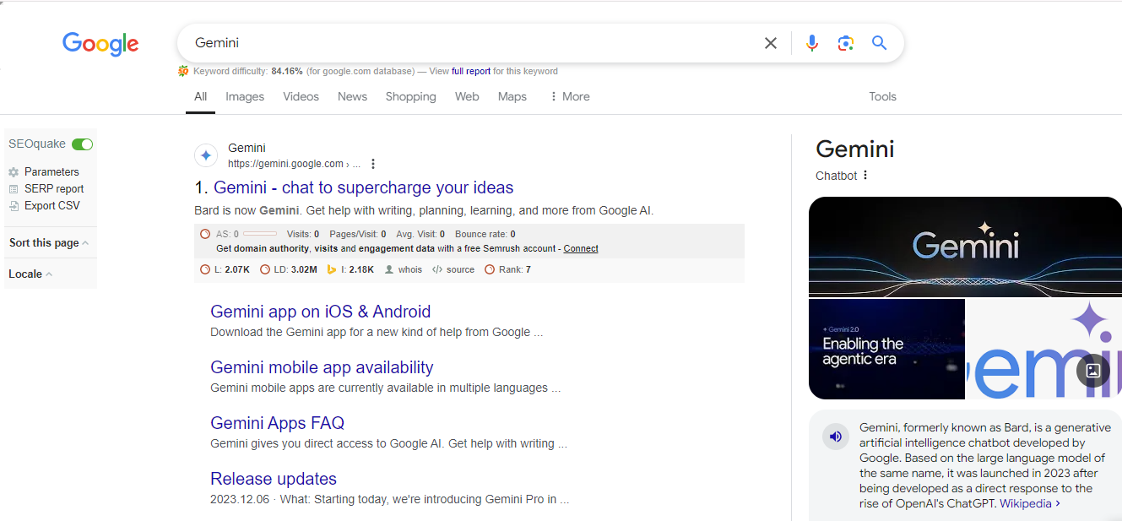1122x521 pixels.
Task: Click the Semrush Connect link
Action: coord(580,248)
